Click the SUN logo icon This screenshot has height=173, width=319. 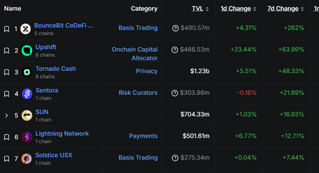27,116
